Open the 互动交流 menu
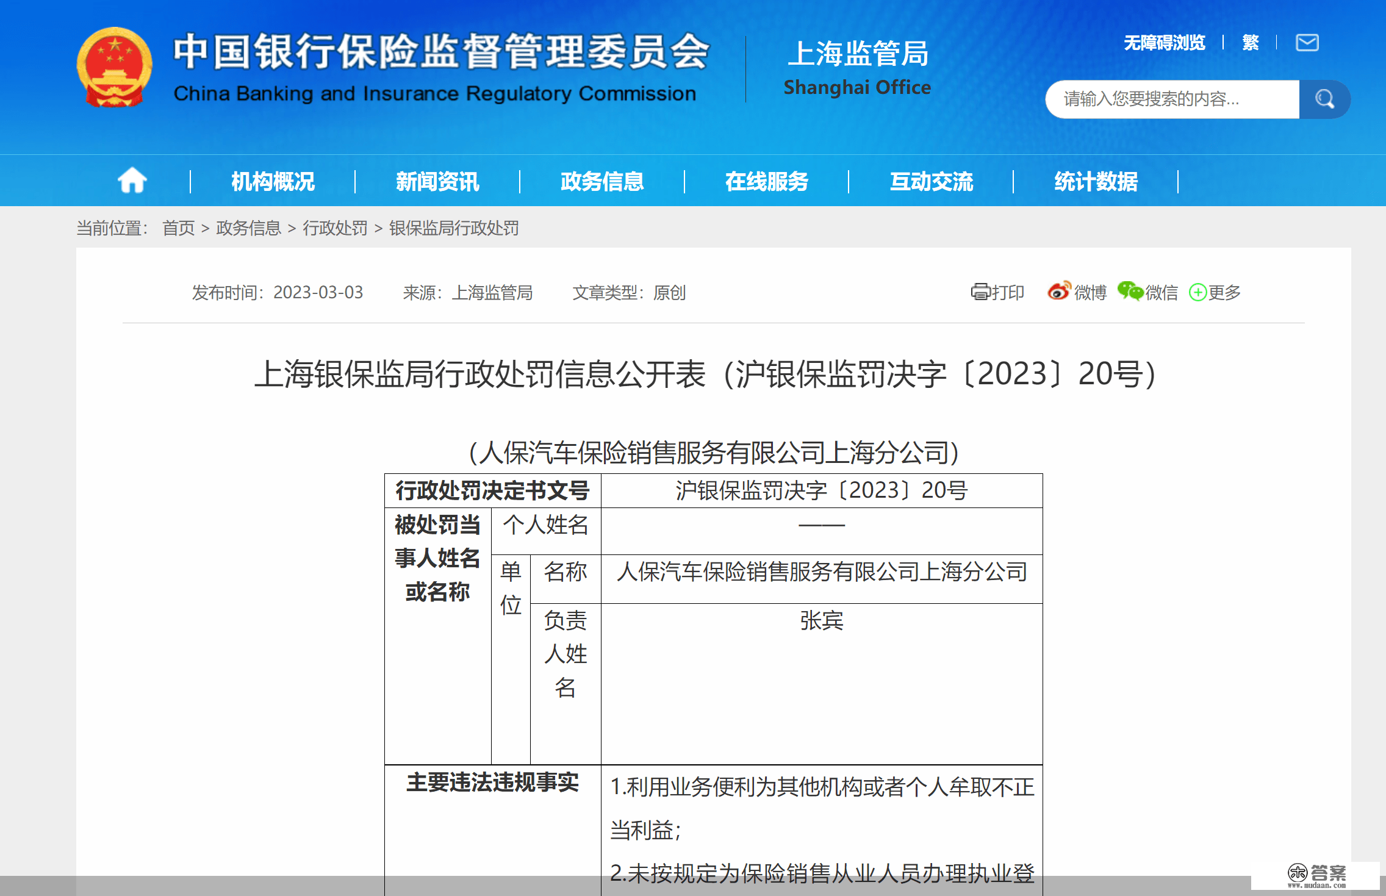 932,181
